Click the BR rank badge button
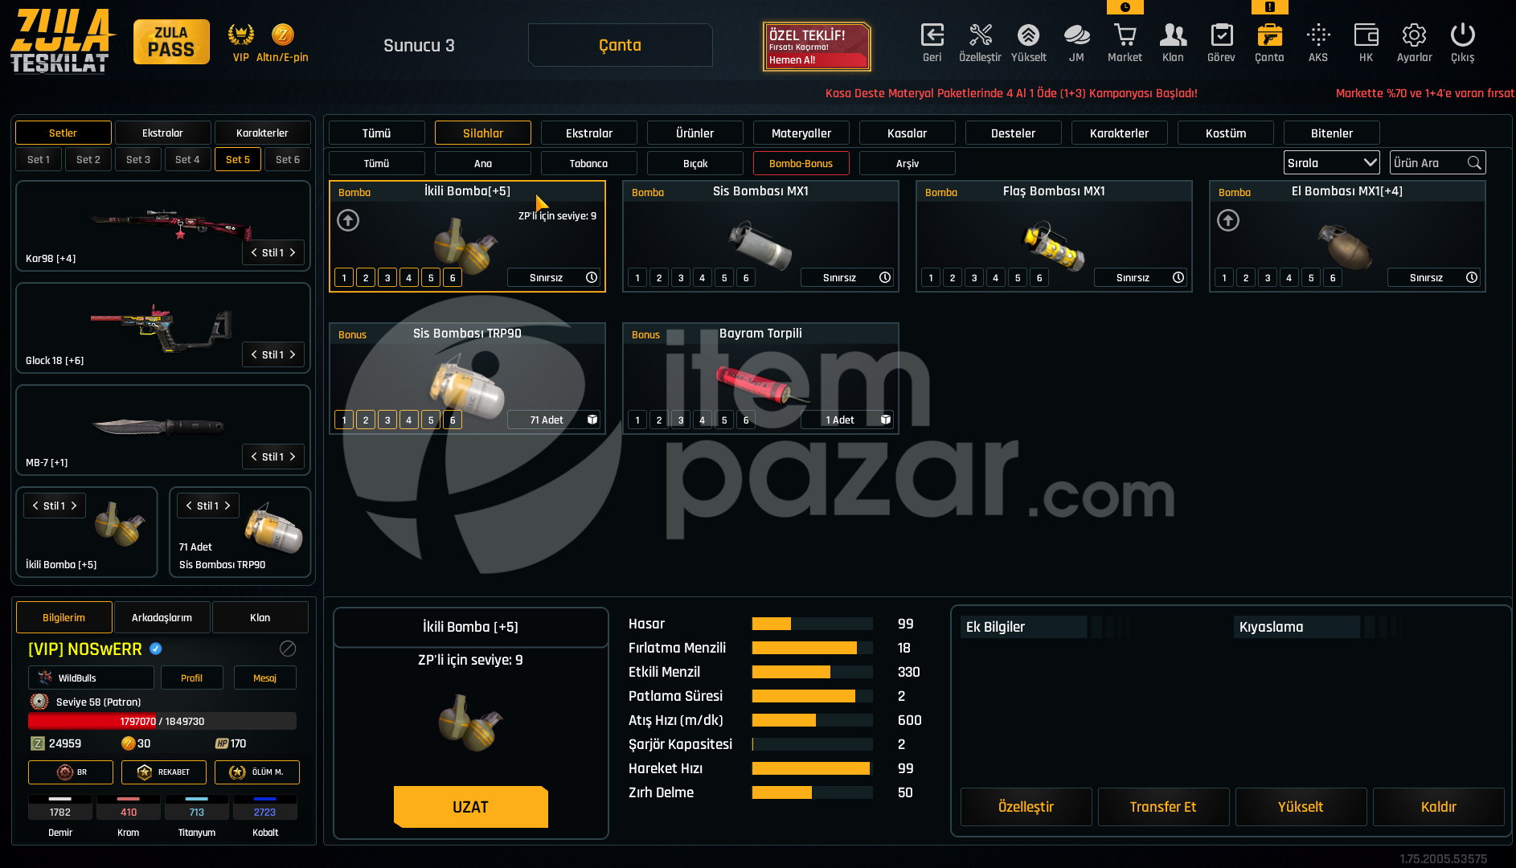Viewport: 1516px width, 868px height. tap(71, 772)
